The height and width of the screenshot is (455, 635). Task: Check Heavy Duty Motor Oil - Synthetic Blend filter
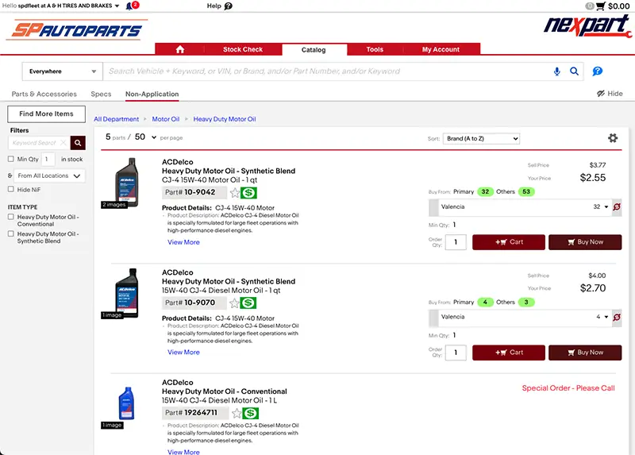click(11, 233)
